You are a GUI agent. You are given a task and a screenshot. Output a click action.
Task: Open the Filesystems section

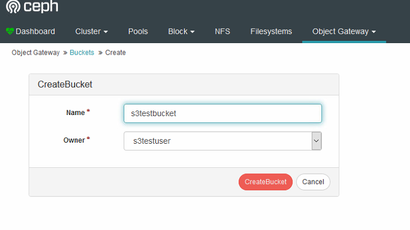pos(271,32)
